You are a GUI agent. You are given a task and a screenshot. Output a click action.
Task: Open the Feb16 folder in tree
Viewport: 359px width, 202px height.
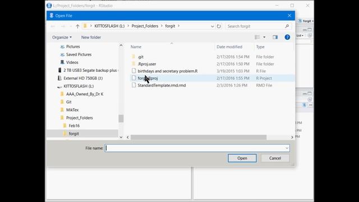74,126
